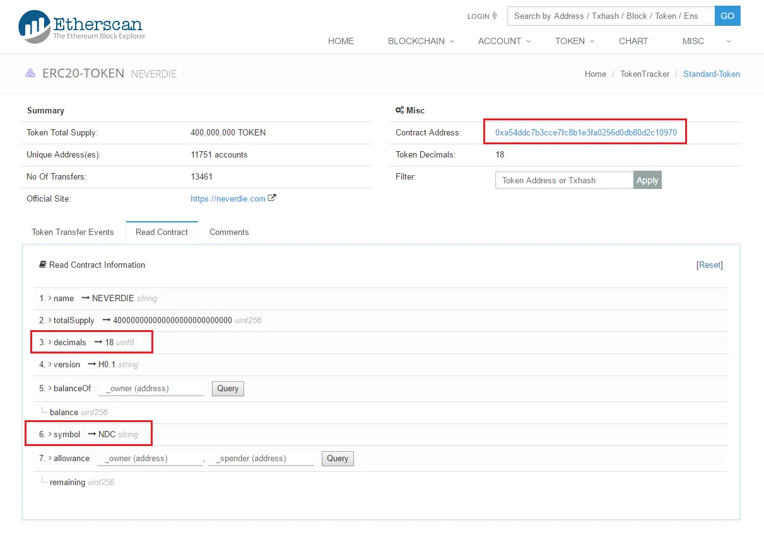This screenshot has width=764, height=533.
Task: Select the Read Contract tab
Action: 162,232
